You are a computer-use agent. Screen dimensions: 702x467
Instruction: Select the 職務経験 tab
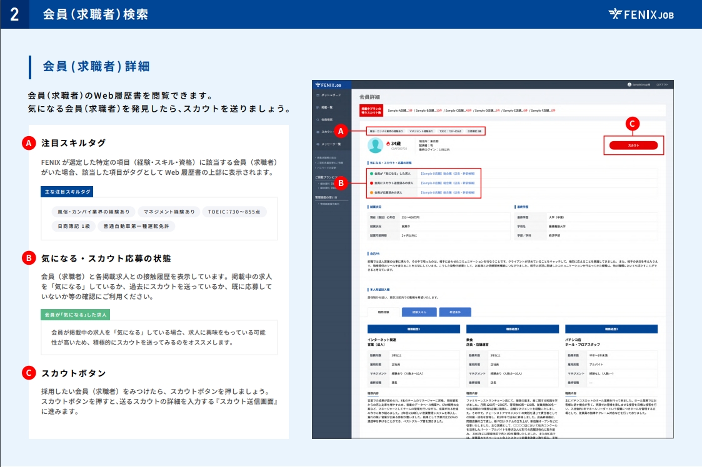click(x=383, y=311)
